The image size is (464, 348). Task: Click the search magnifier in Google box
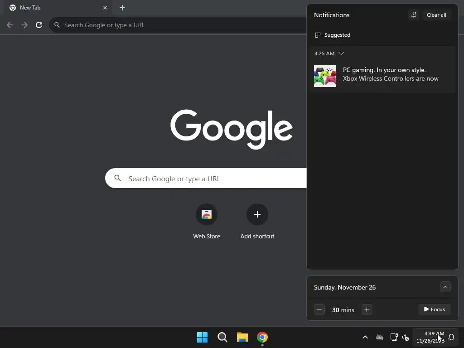coord(117,178)
